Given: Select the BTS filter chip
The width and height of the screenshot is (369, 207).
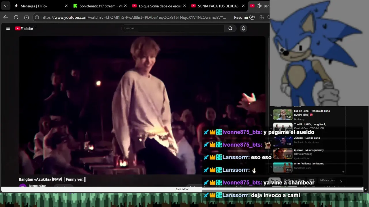Looking at the screenshot, I should click(x=312, y=181).
